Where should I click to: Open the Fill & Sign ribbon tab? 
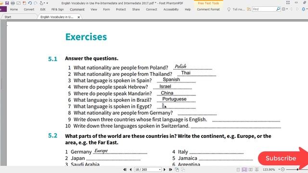click(57, 9)
